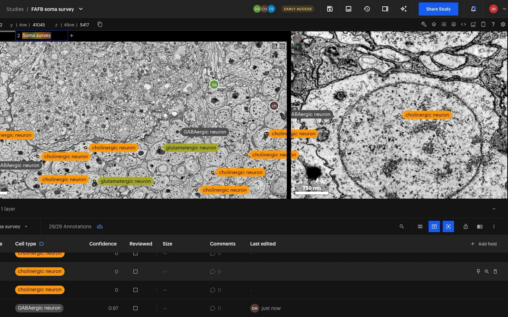The width and height of the screenshot is (508, 317).
Task: Open the FAFB soma survey study dropdown
Action: pos(81,9)
